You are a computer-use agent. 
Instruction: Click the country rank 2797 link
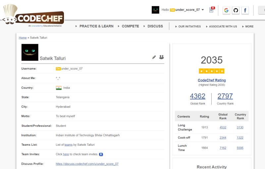tap(225, 96)
